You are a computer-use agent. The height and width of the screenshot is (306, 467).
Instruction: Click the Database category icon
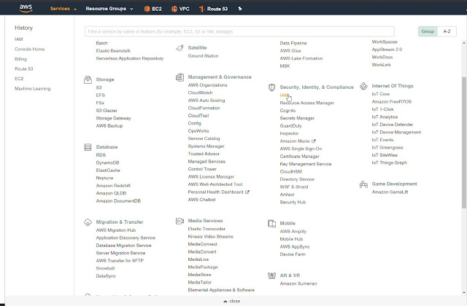coord(88,147)
